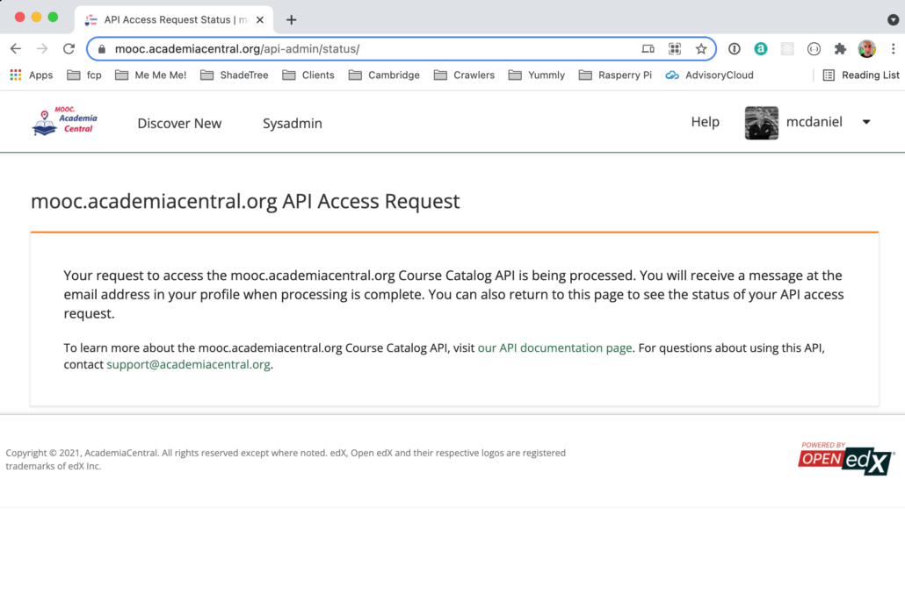Screen dimensions: 905x595
Task: Click the browser back arrow
Action: pos(16,49)
